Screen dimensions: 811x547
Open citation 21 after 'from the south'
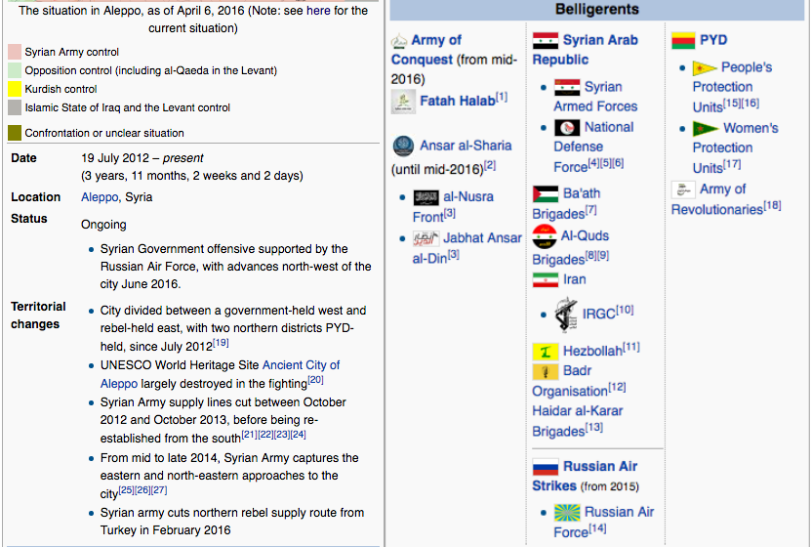tap(249, 435)
